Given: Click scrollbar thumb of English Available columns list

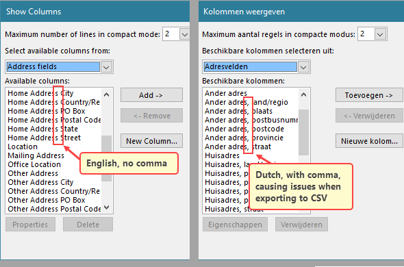Looking at the screenshot, I should click(106, 159).
